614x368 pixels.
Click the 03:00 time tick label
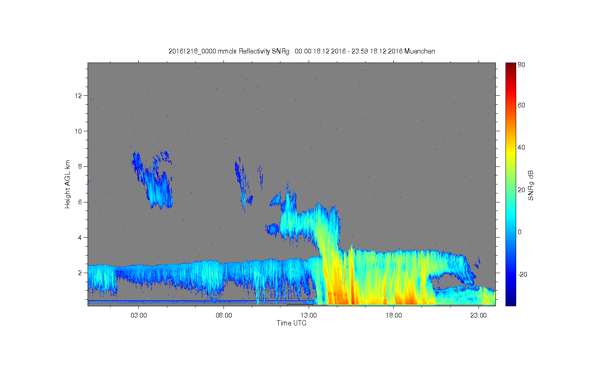[138, 316]
